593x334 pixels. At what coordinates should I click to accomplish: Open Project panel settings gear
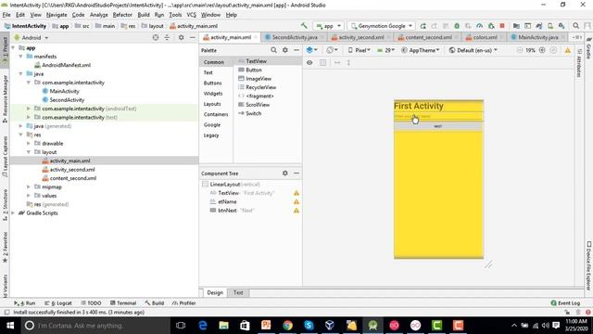pos(182,37)
